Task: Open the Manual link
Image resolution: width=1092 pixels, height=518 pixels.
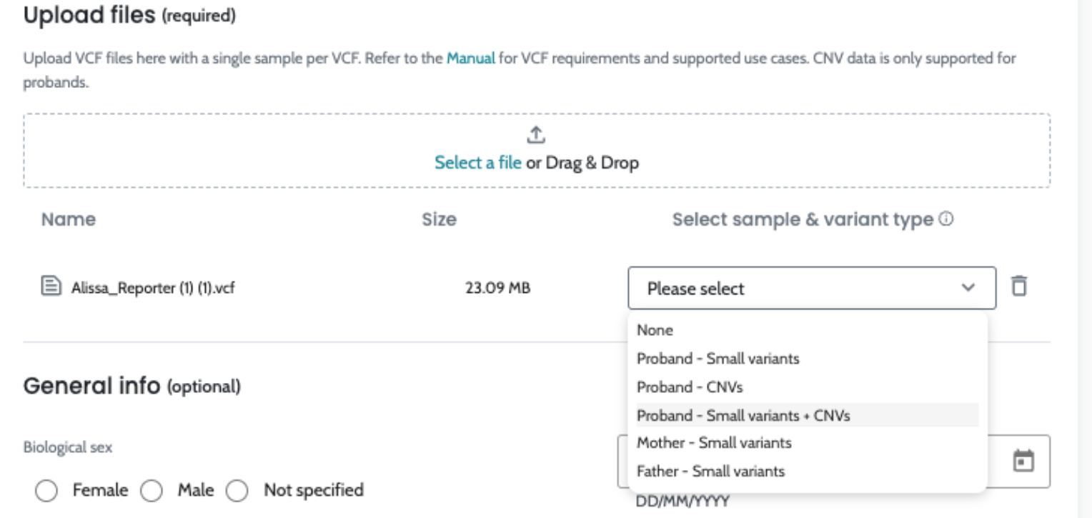Action: [x=470, y=59]
